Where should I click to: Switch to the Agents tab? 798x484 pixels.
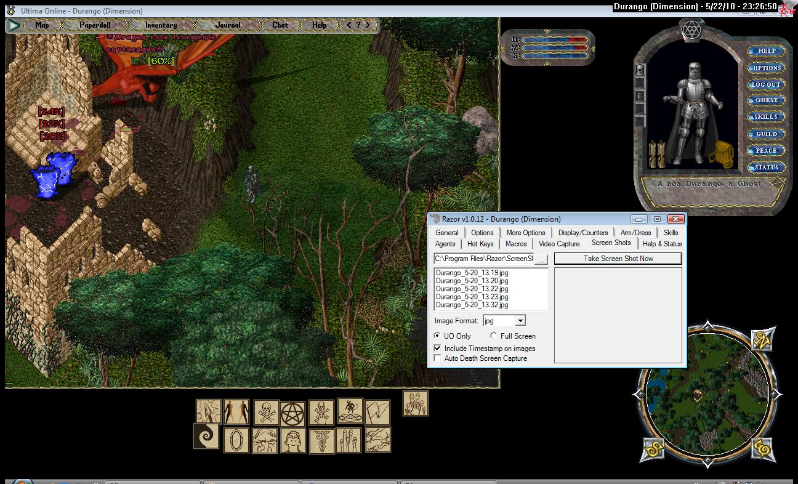445,244
